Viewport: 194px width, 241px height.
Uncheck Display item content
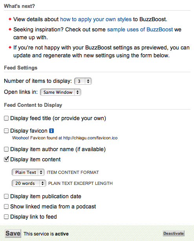tap(6, 159)
